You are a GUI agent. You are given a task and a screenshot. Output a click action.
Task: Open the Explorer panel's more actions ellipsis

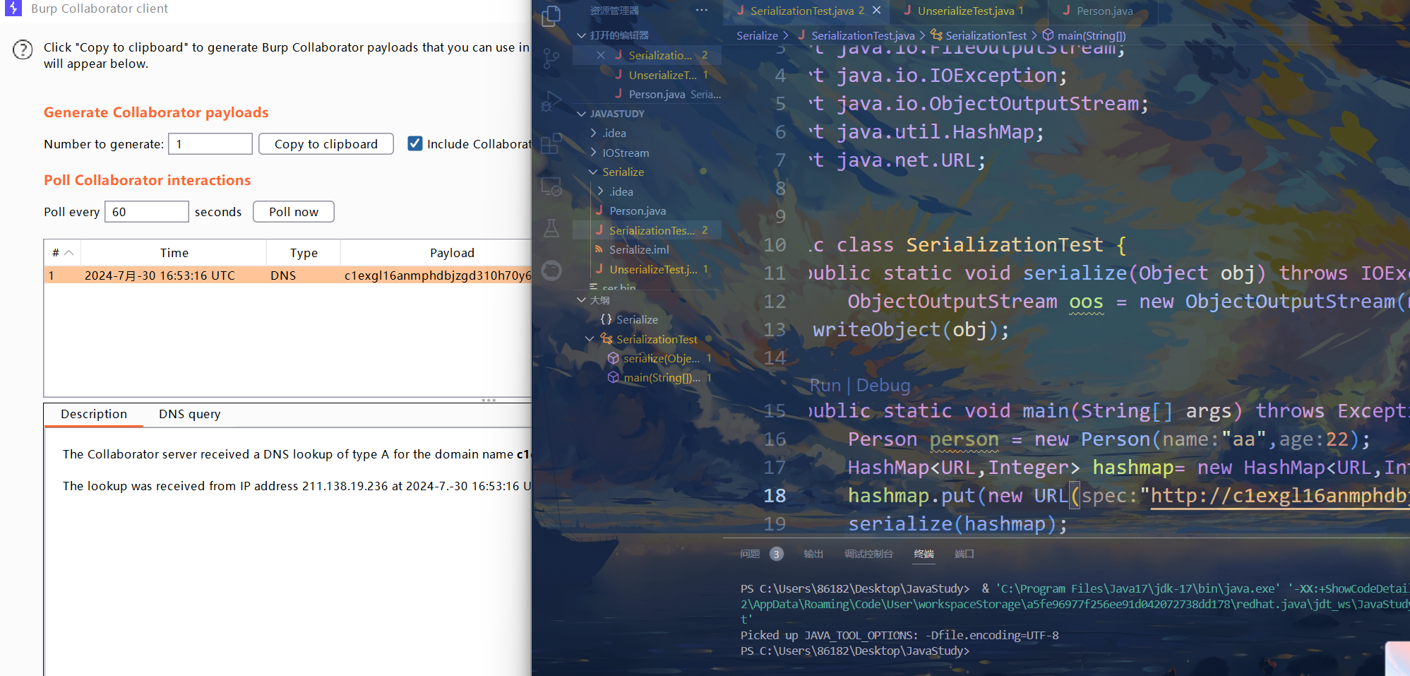[701, 10]
